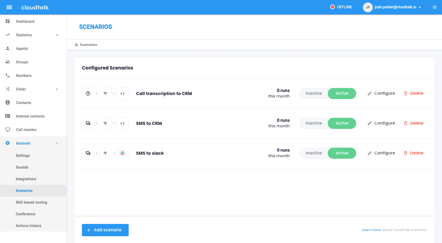Open the filter step icon of SMS to CRM
Viewport: 442px width, 243px height.
(105, 123)
